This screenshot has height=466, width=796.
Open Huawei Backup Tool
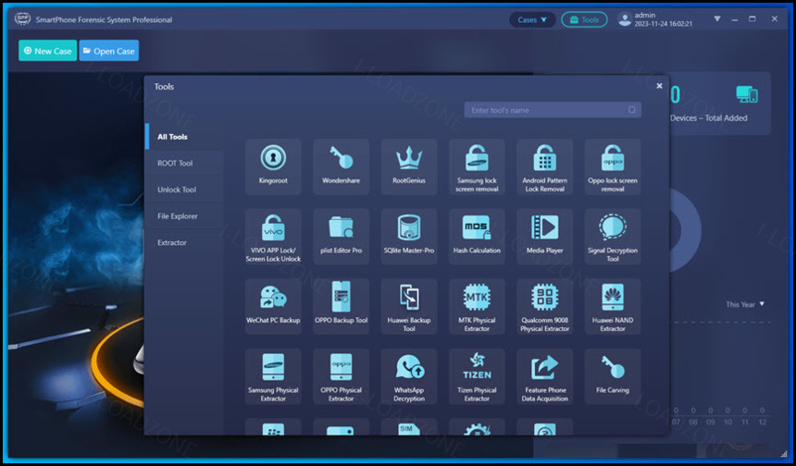tap(409, 306)
